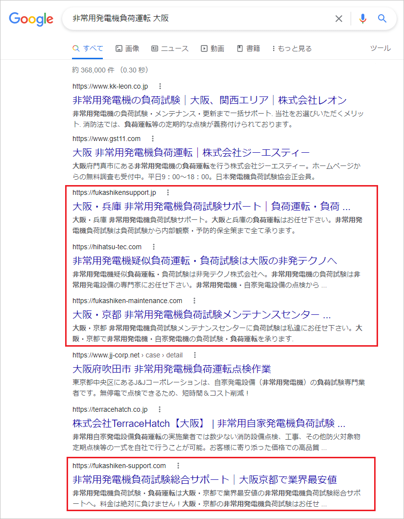Image resolution: width=404 pixels, height=519 pixels.
Task: Open the ツール options
Action: (x=380, y=48)
